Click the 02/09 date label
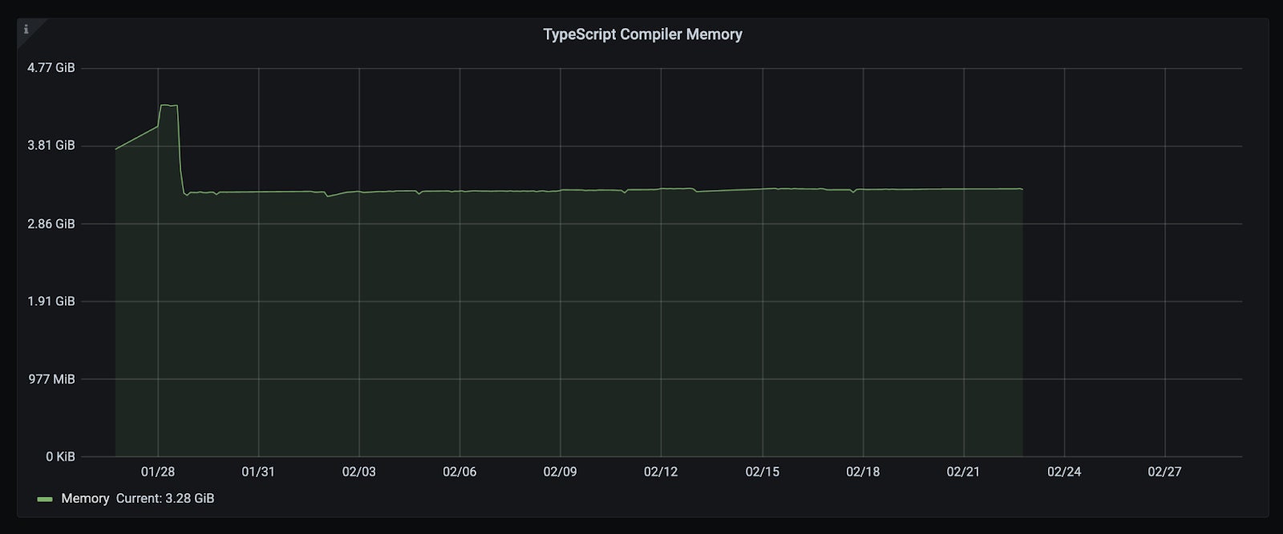The image size is (1283, 534). pos(560,471)
